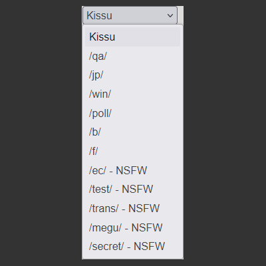Pick the /jp/ board from the list
Screen dimensions: 266x266
click(132, 75)
